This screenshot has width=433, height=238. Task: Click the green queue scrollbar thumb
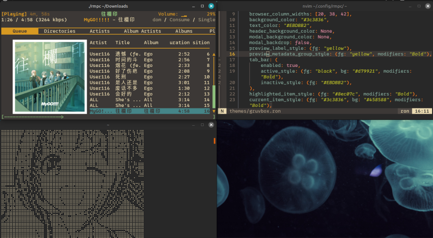214,97
